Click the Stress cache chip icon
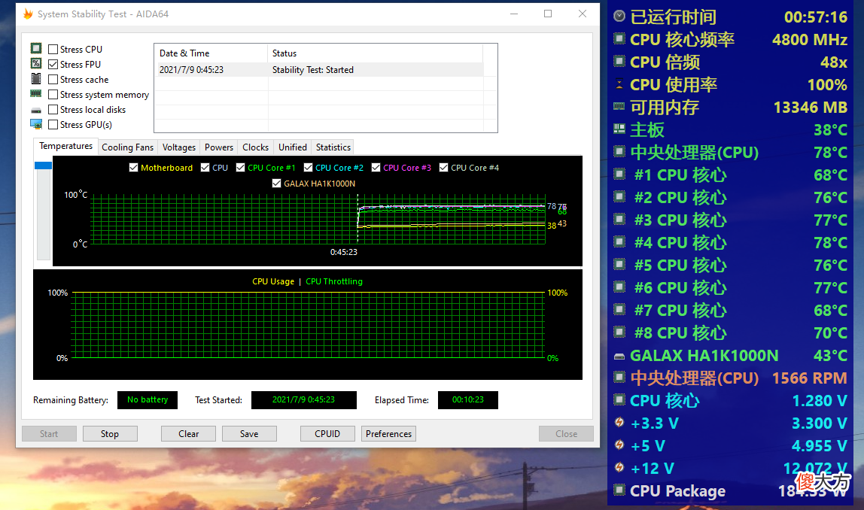Viewport: 864px width, 510px height. (36, 79)
